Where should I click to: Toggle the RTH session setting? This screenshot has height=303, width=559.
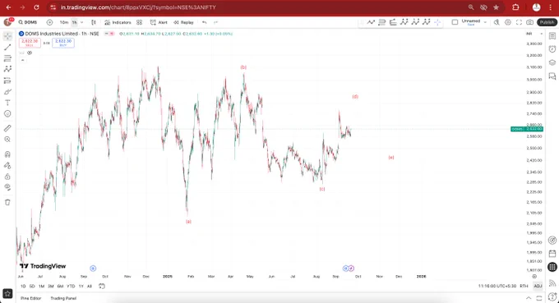[524, 286]
